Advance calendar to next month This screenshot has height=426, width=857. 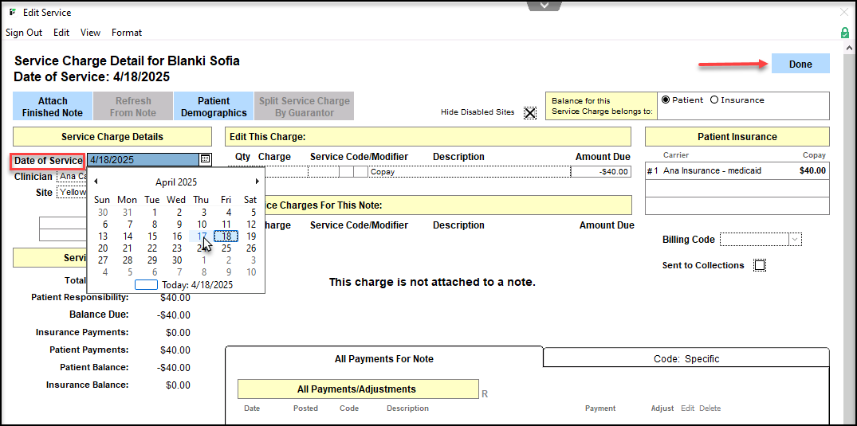click(x=257, y=182)
